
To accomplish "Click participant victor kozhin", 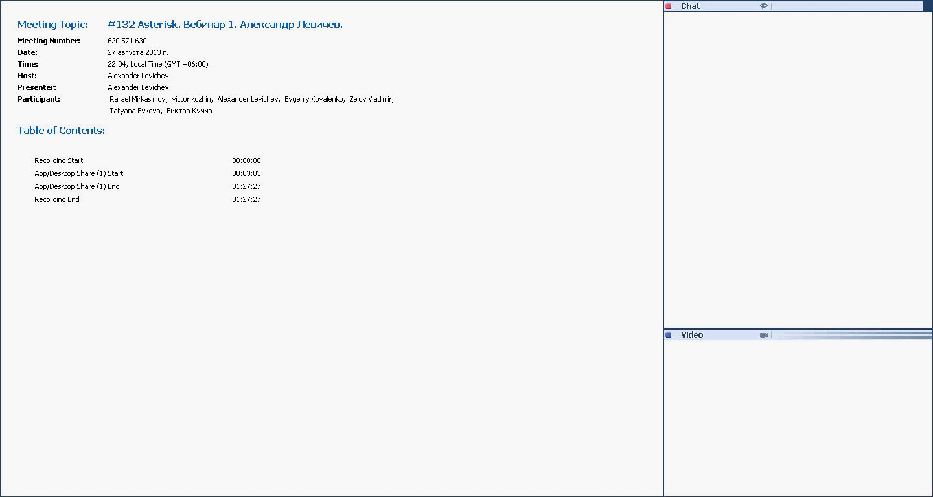I will coord(192,99).
